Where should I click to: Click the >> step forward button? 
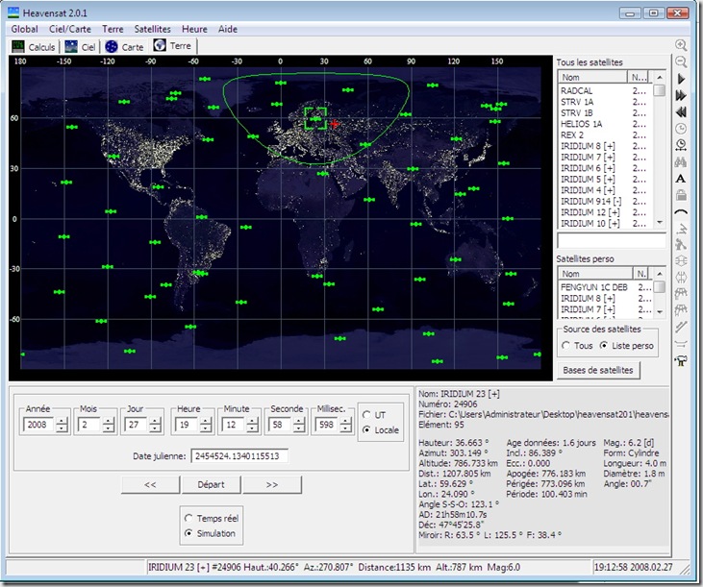pos(272,484)
